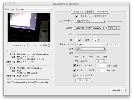Open the 圧縮プログラム H.264 dropdown

91,44
